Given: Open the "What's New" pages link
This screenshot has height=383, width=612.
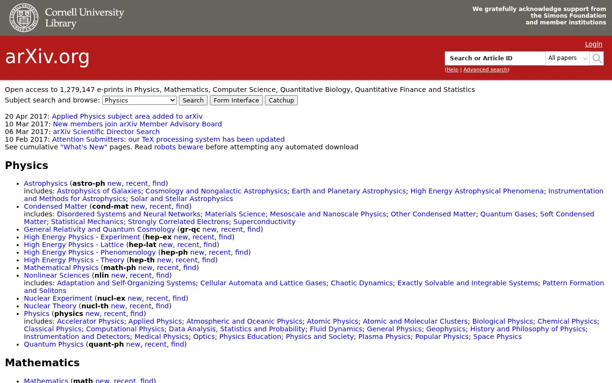Looking at the screenshot, I should point(84,147).
